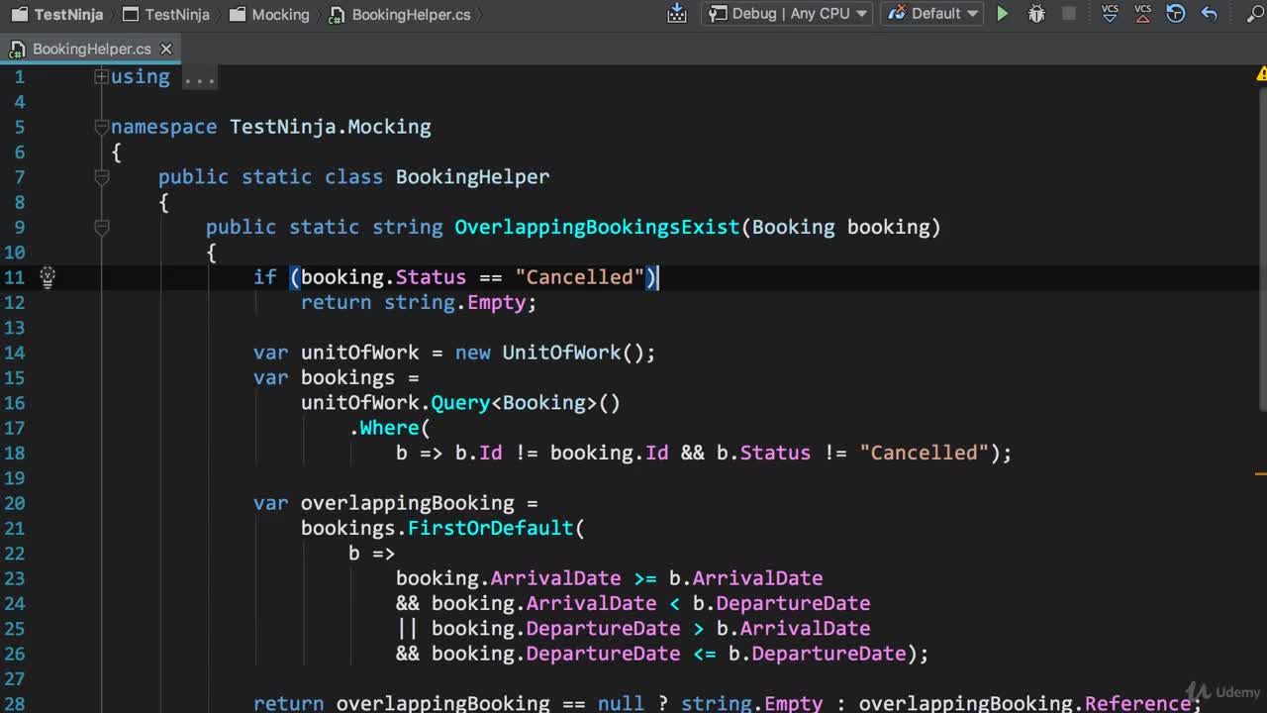Open VCS history clock icon

click(x=1176, y=14)
